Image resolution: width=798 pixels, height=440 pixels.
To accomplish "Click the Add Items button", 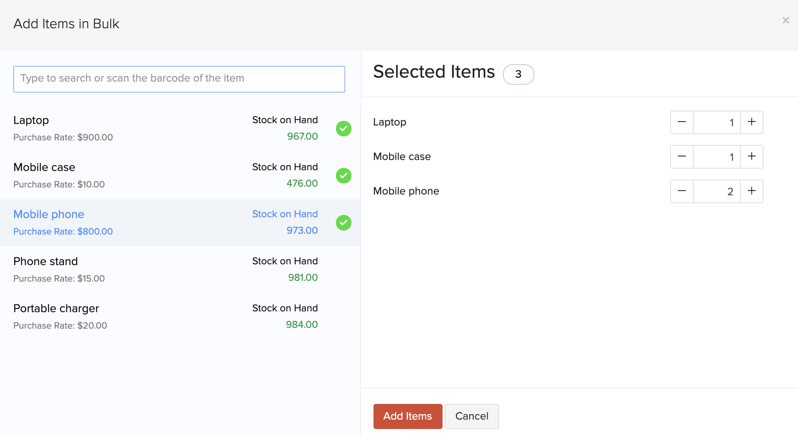I will coord(408,416).
